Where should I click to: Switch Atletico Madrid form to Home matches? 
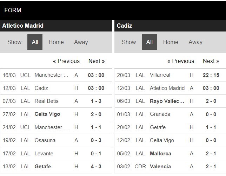(x=56, y=42)
